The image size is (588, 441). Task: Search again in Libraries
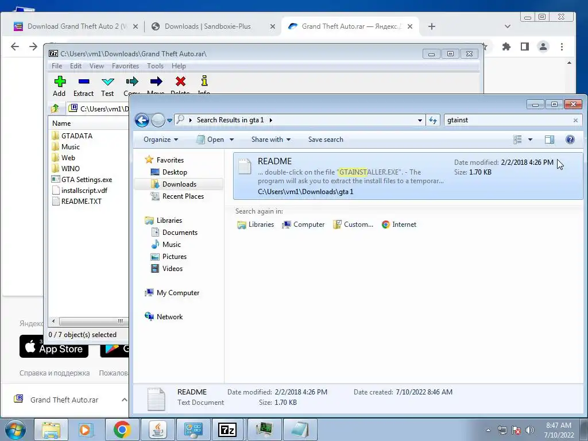click(256, 225)
